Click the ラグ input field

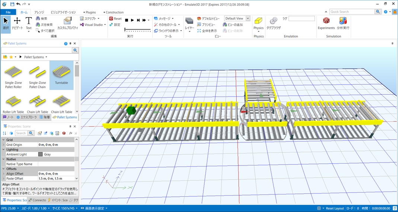[x=302, y=19]
